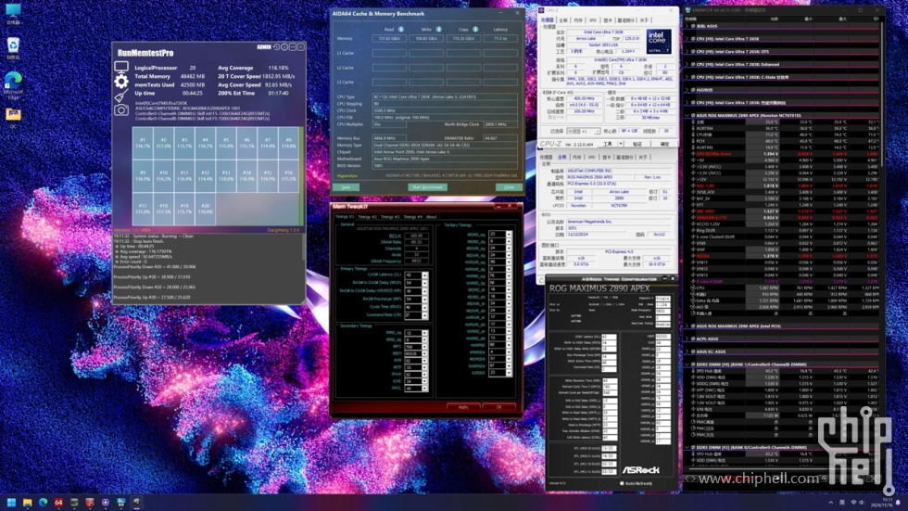Screen dimensions: 908x511
Task: Open the CAS# Latency (CL) dropdown in MemTweakIt
Action: point(424,275)
